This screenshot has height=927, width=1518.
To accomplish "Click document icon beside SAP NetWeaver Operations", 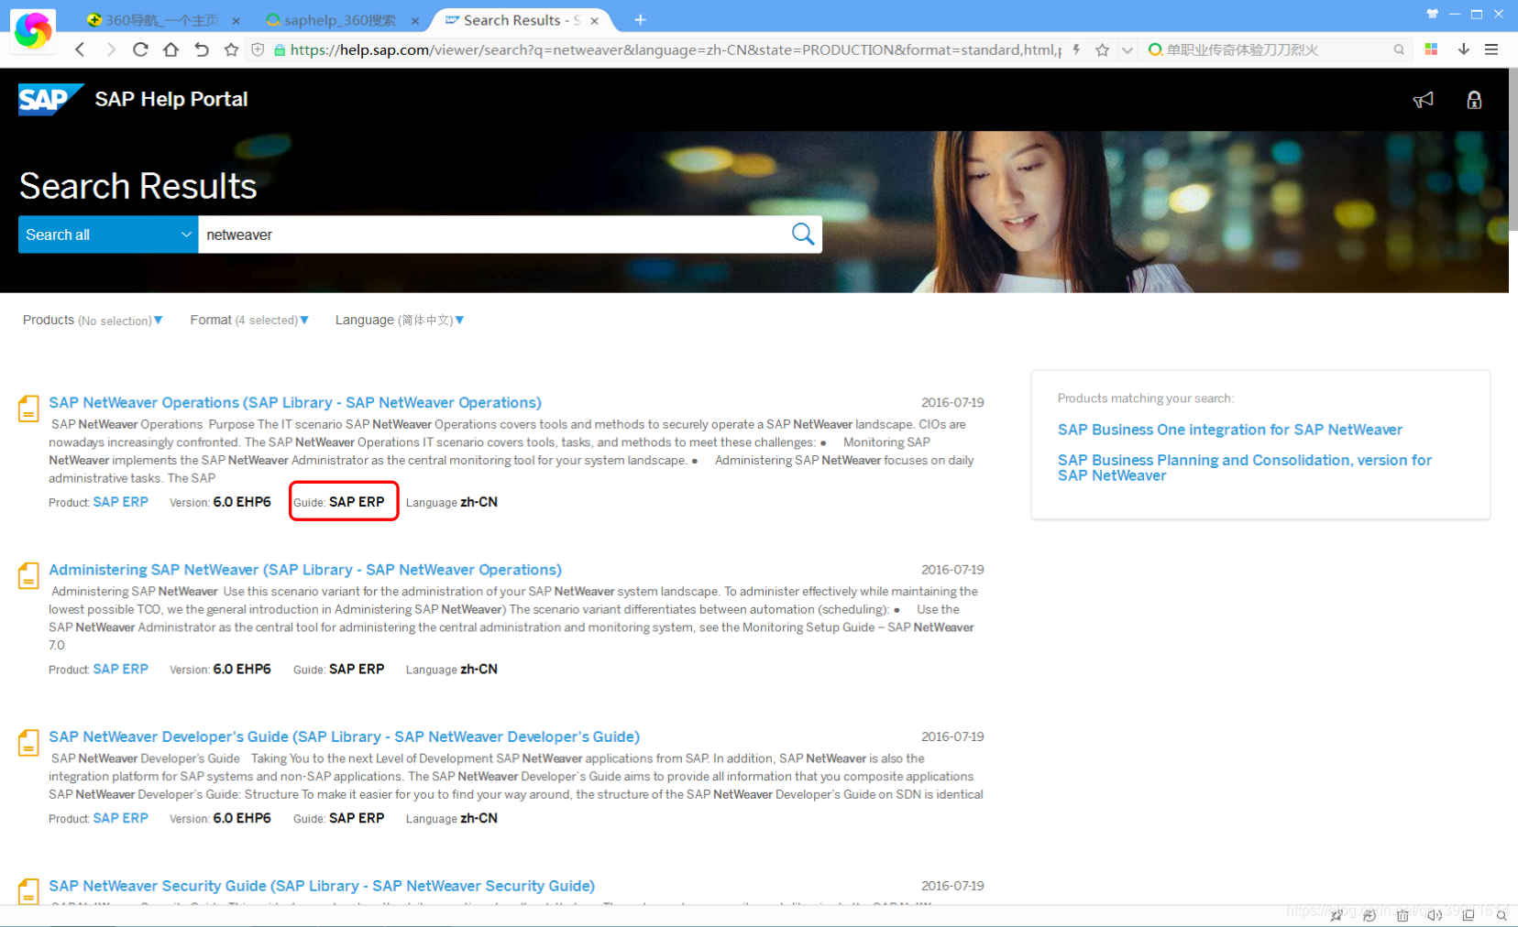I will (x=28, y=409).
